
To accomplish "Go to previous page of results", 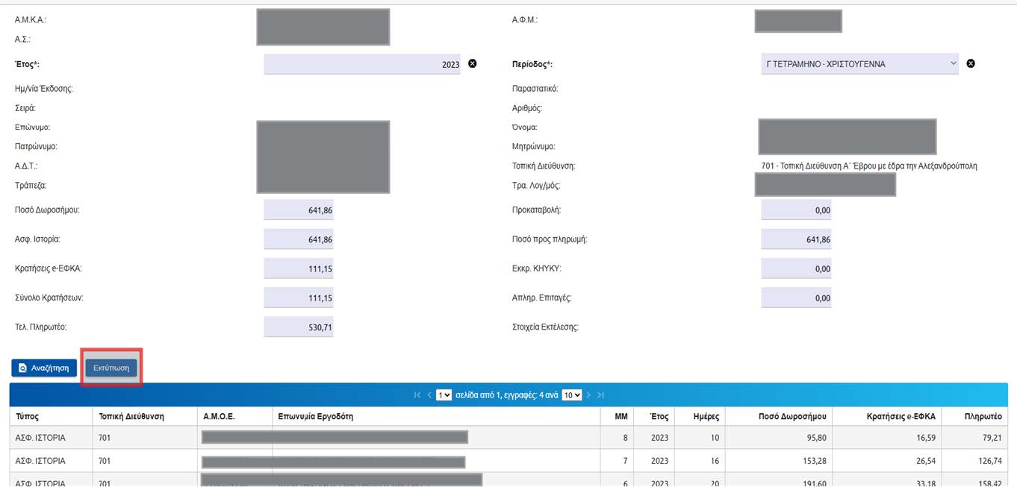I will [429, 395].
